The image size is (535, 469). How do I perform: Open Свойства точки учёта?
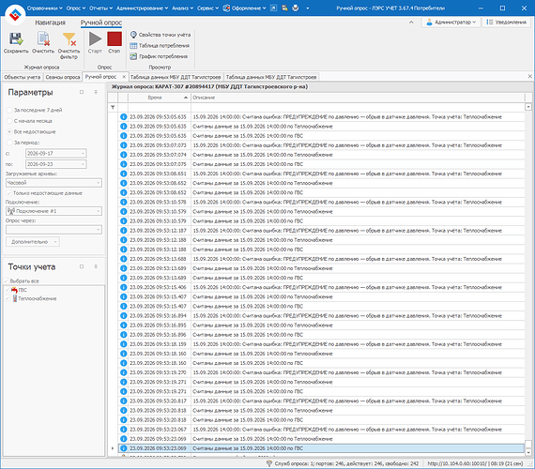[160, 35]
